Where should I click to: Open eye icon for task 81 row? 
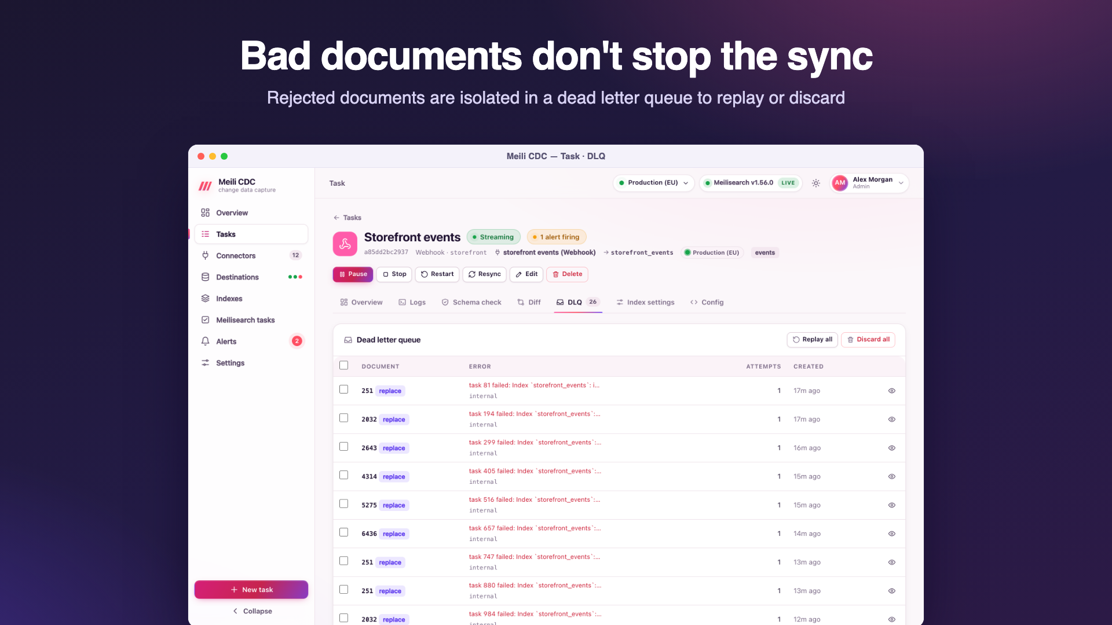891,391
